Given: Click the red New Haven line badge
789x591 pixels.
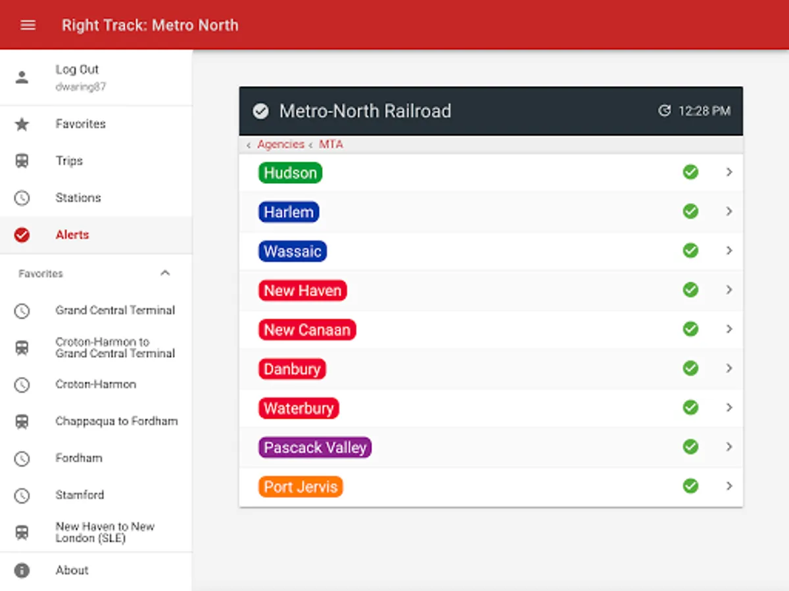Looking at the screenshot, I should (302, 290).
